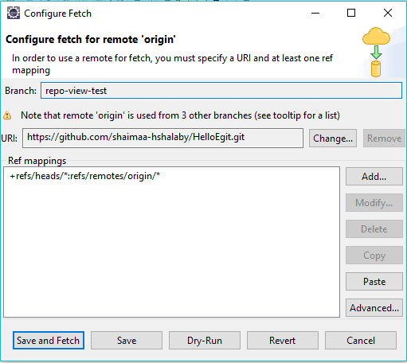The width and height of the screenshot is (407, 363).
Task: Open Change... to edit the URI
Action: [333, 139]
